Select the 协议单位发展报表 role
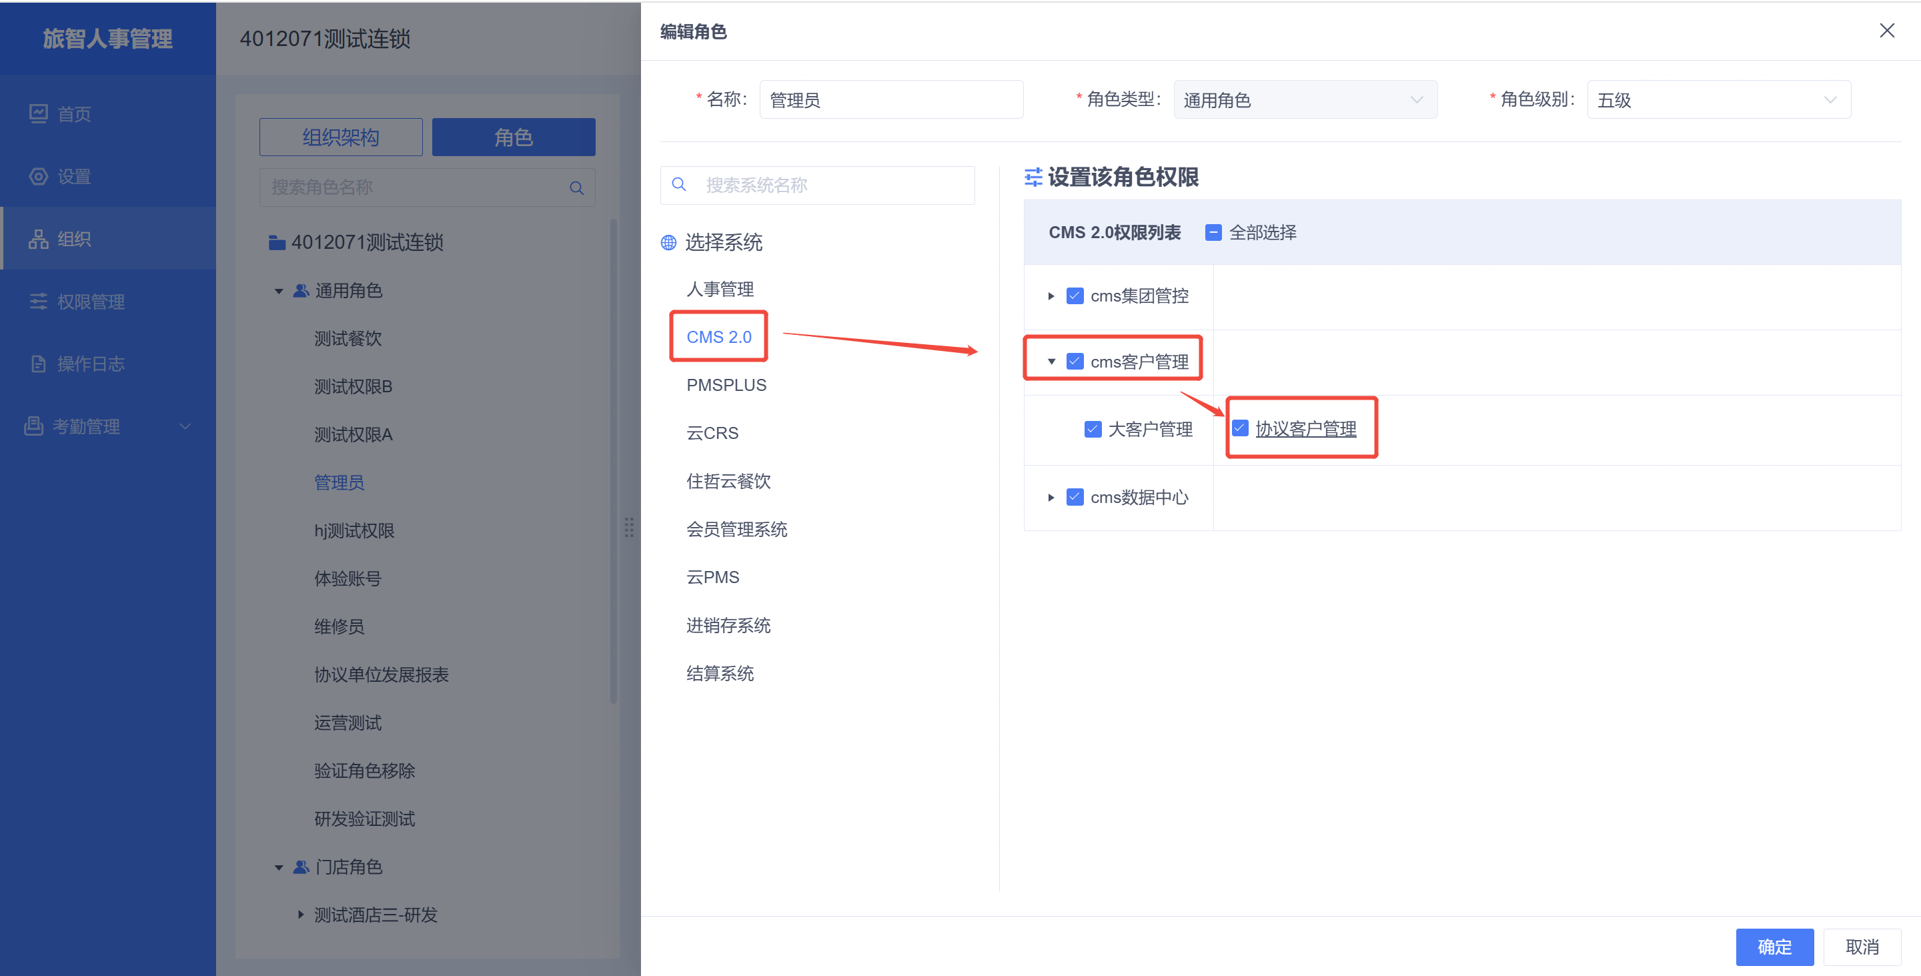The image size is (1921, 976). pyautogui.click(x=381, y=674)
